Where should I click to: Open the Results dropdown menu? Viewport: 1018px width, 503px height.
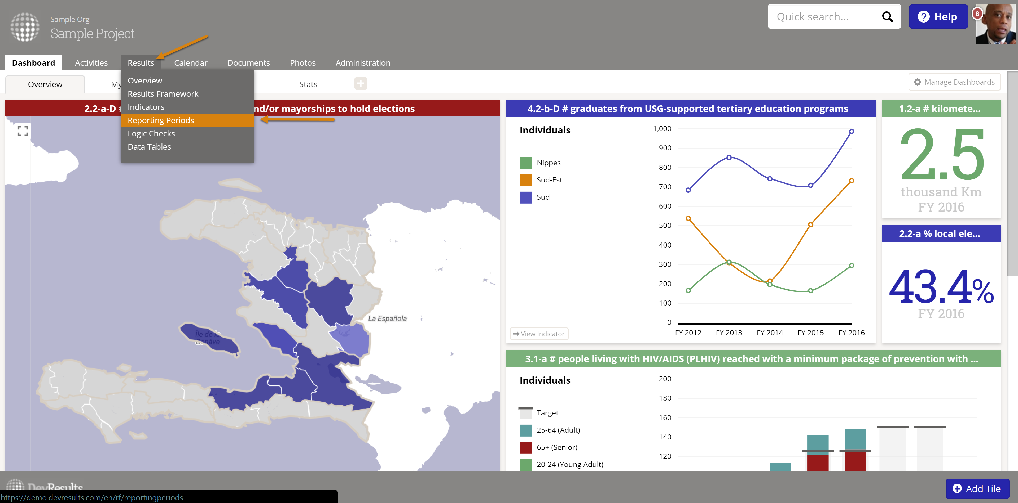(141, 63)
